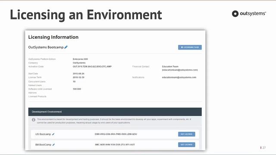276x155 pixels.
Task: Click the license term date 2015-12-30
Action: tap(78, 77)
